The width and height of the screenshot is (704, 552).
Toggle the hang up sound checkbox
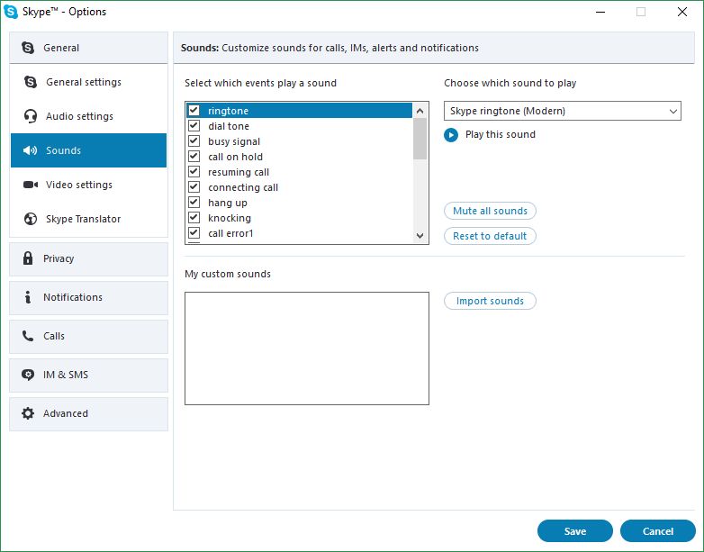[x=194, y=202]
